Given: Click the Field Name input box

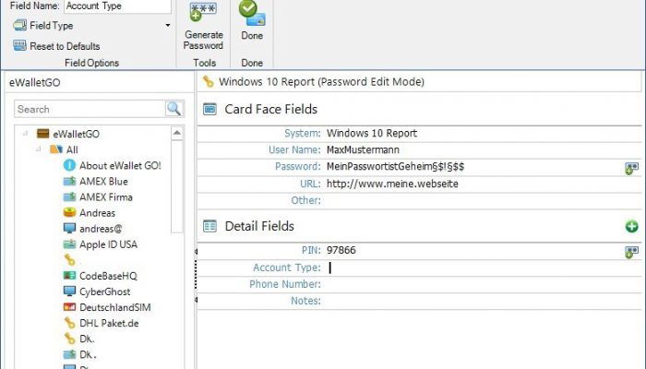Looking at the screenshot, I should click(x=117, y=6).
